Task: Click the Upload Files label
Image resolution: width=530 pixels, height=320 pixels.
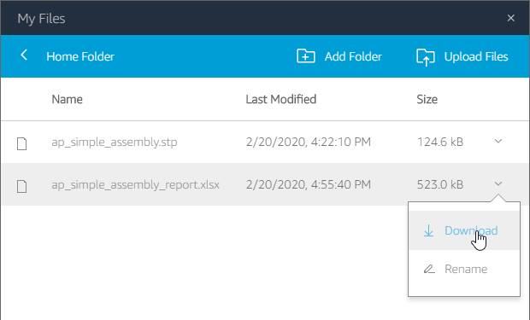Action: (476, 56)
